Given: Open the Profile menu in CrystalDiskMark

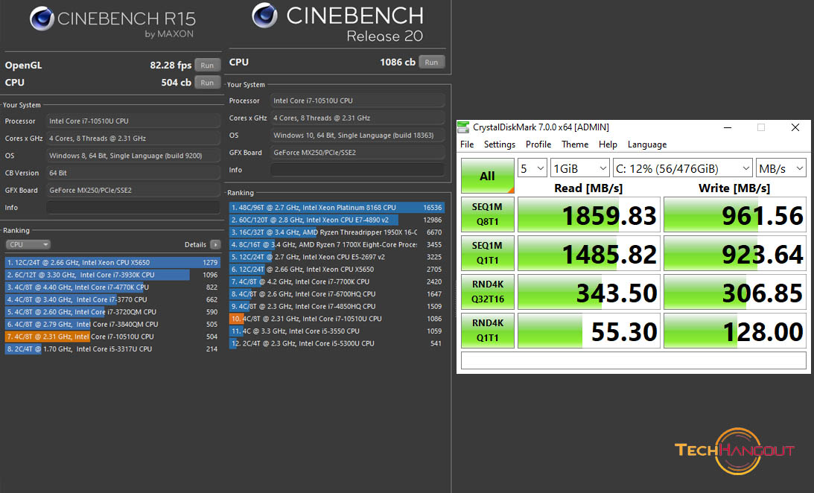Looking at the screenshot, I should click(538, 144).
